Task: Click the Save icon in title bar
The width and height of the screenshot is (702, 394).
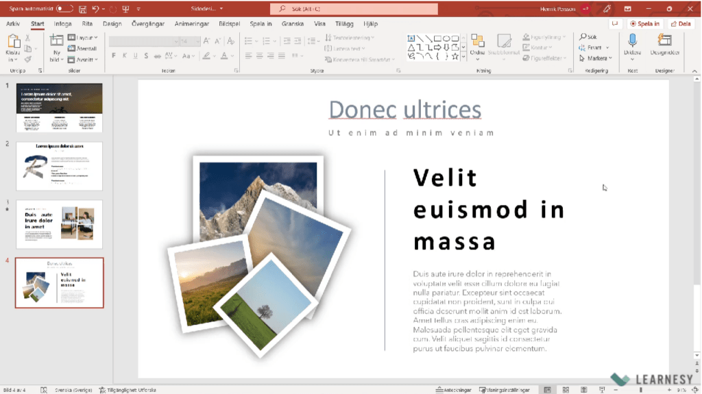Action: pos(82,9)
